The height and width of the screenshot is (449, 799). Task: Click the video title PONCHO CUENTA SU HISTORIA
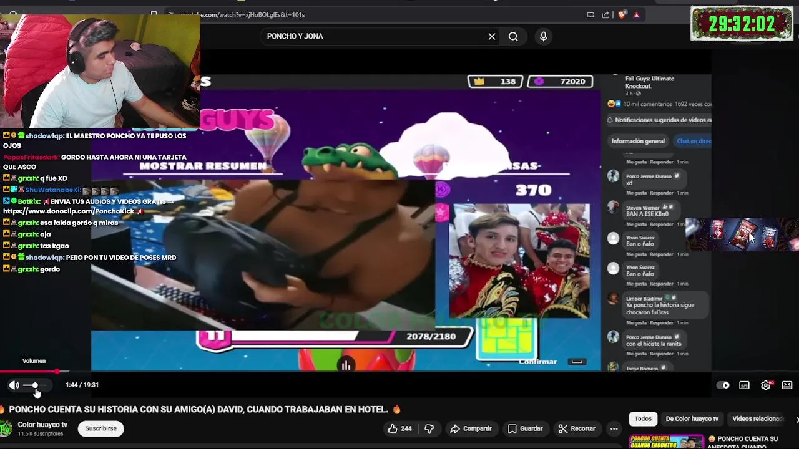199,410
